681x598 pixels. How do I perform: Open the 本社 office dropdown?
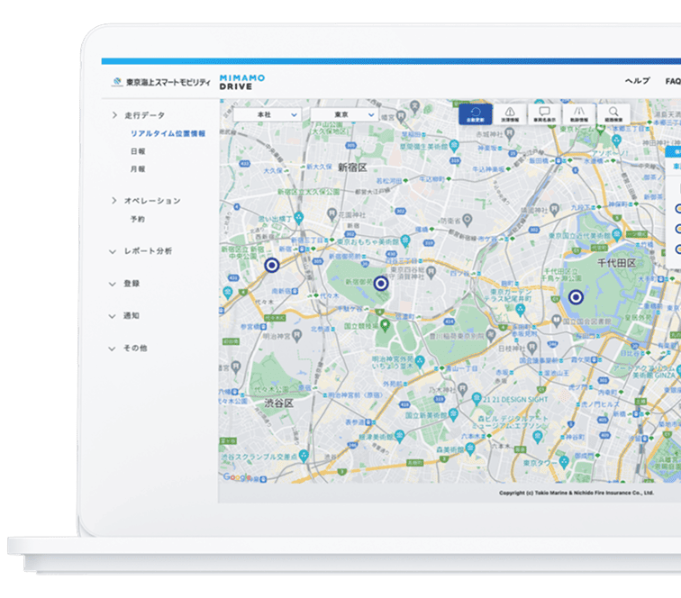click(x=268, y=114)
